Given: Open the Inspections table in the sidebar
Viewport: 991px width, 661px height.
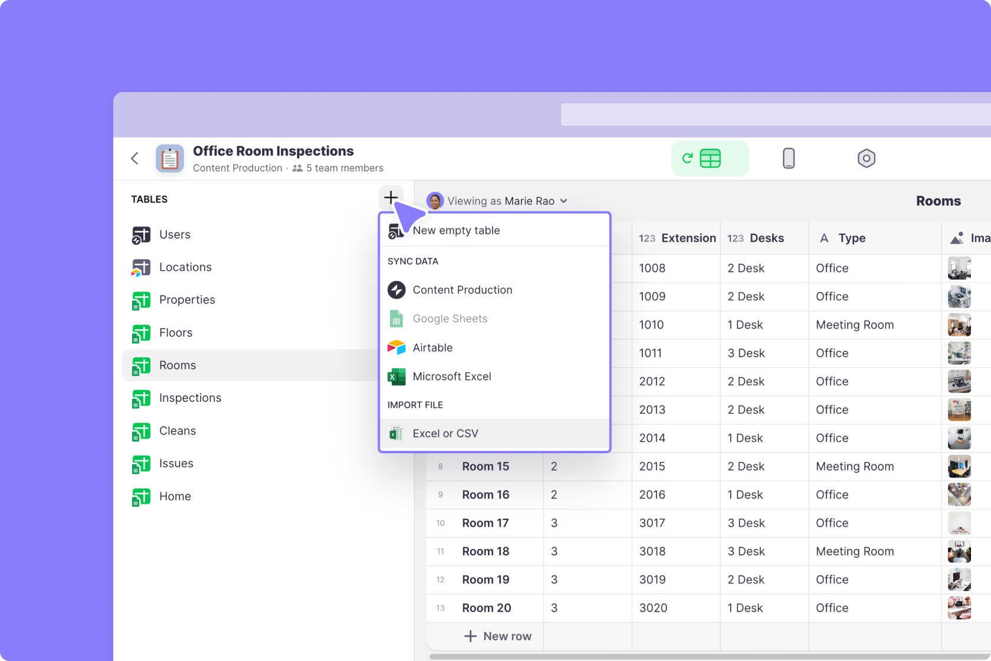Looking at the screenshot, I should [190, 398].
